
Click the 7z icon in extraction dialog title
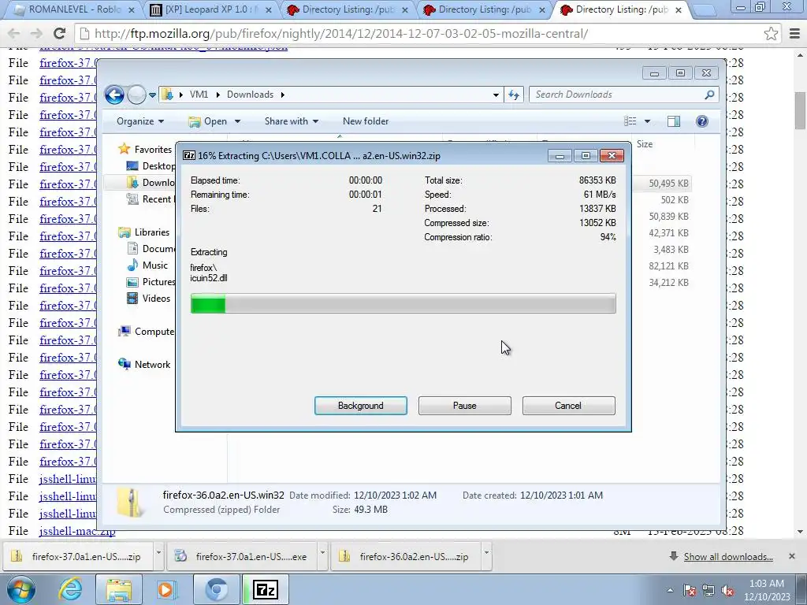[x=189, y=155]
